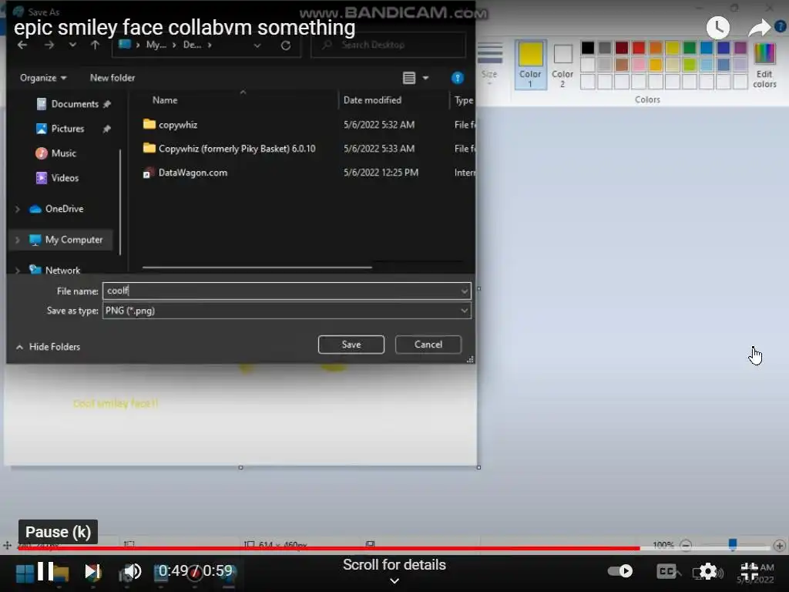Screen dimensions: 789x592
Task: Zoom out with Paint minus button
Action: click(x=686, y=545)
